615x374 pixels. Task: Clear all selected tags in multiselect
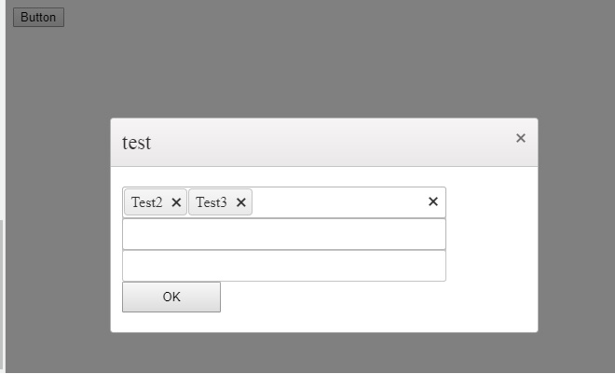[432, 201]
